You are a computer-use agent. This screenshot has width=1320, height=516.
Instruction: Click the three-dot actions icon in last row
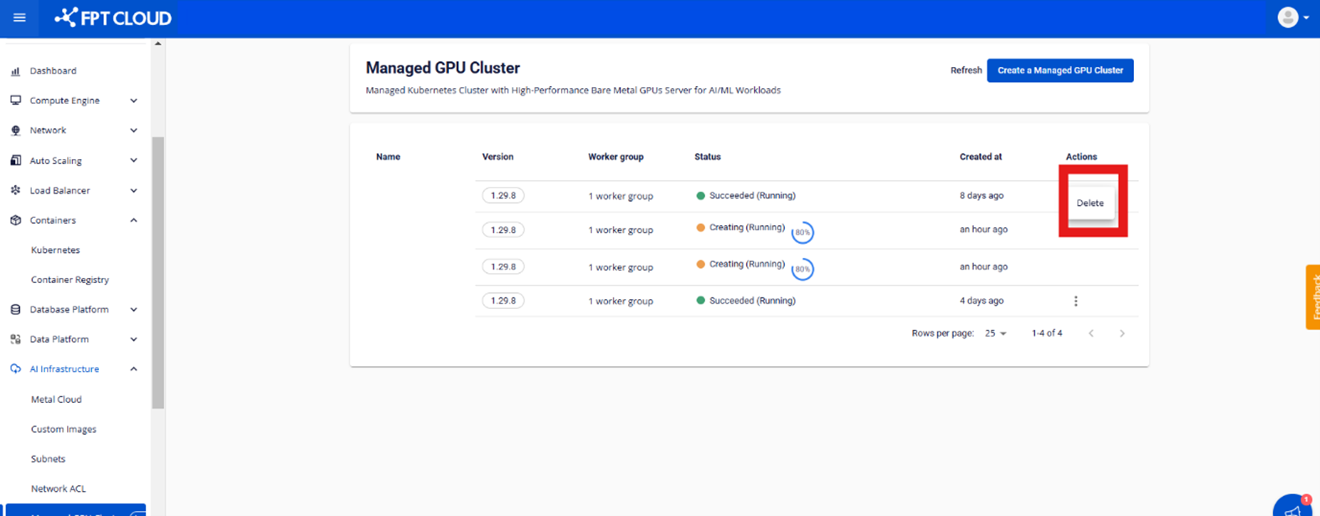tap(1075, 301)
